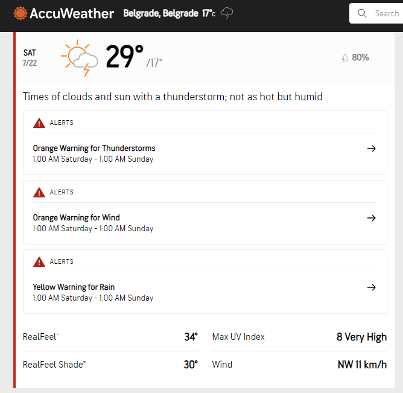
Task: Expand the Orange Warning for Thunderstorms arrow
Action: [x=372, y=149]
